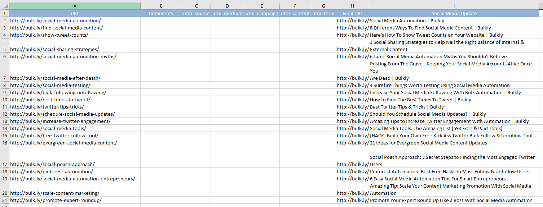543x207 pixels.
Task: Select 'Social Media Automation | Bulkly' cell in row 2
Action: [454, 20]
